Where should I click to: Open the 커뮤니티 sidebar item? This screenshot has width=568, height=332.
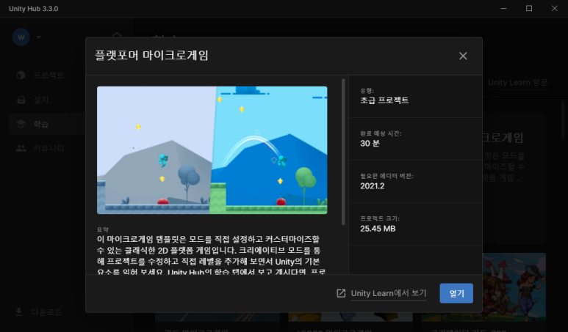(47, 149)
